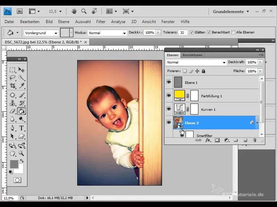Viewport: 277px width, 207px height.
Task: Select the Lasso tool
Action: (12, 78)
